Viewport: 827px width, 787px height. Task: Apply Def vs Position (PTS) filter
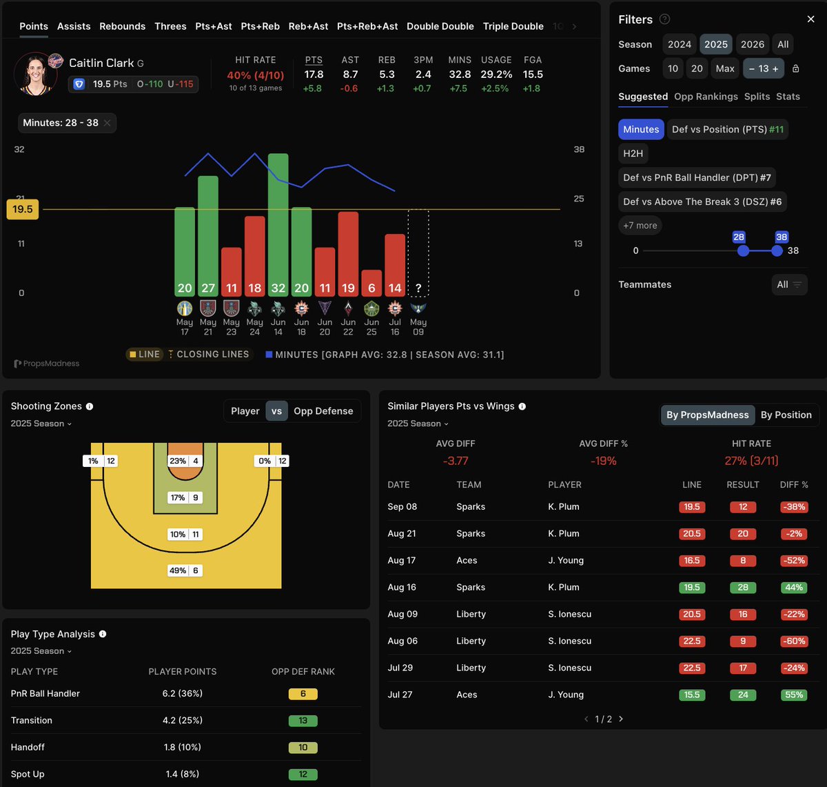pyautogui.click(x=728, y=129)
